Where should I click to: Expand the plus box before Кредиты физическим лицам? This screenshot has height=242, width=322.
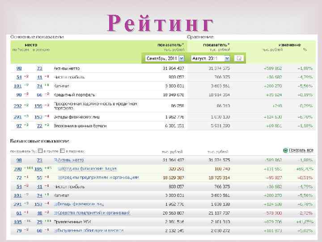click(60, 169)
